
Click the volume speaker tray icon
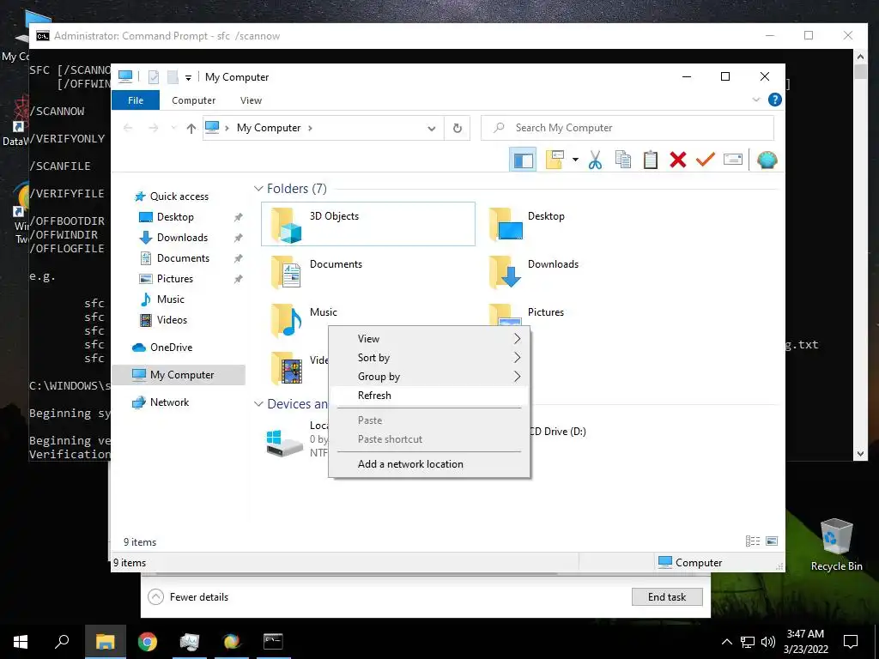click(x=768, y=642)
